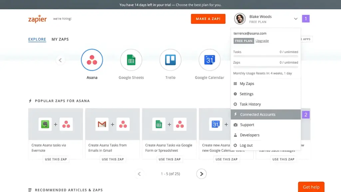Go to next page of popular zaps
The image size is (341, 192).
click(x=201, y=174)
